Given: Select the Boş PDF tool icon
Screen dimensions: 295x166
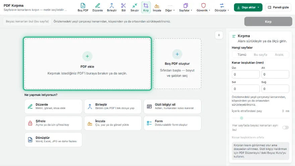Looking at the screenshot, I should pyautogui.click(x=83, y=7).
